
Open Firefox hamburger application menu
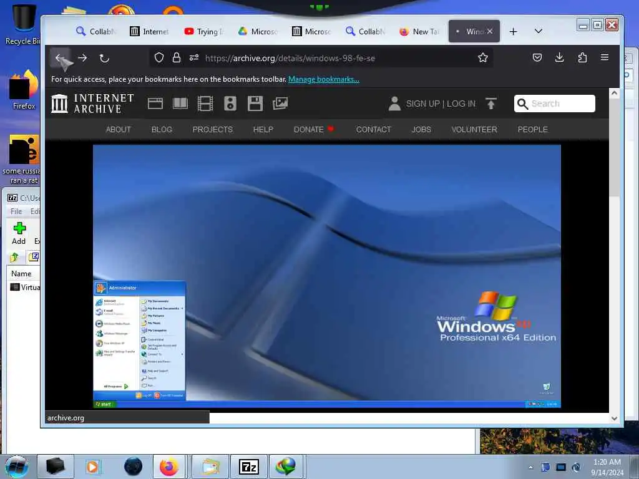[605, 57]
